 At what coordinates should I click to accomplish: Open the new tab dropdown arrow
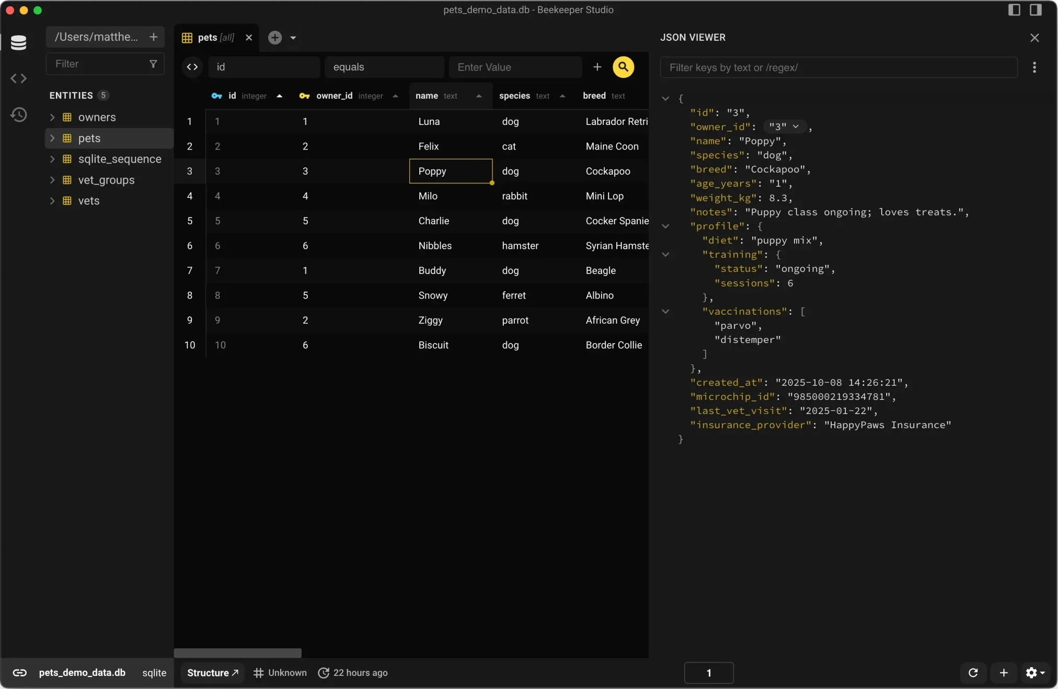pyautogui.click(x=293, y=38)
